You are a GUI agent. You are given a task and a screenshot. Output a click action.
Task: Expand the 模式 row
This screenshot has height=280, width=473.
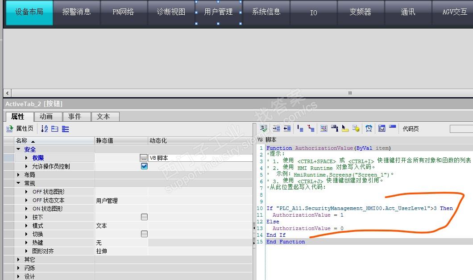[x=26, y=226]
